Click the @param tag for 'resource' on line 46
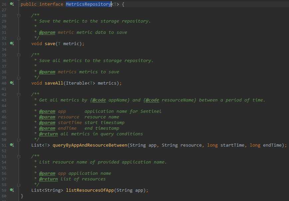Screen dimensions: 289x201 pyautogui.click(x=47, y=117)
